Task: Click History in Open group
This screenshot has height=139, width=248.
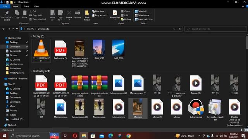Action: [126, 19]
